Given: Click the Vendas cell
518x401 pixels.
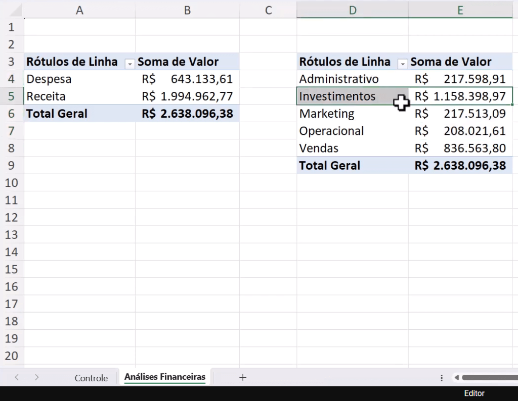Looking at the screenshot, I should [x=353, y=148].
